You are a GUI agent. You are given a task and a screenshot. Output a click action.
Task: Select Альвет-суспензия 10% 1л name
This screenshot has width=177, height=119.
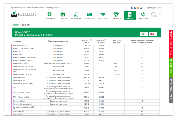point(23,61)
